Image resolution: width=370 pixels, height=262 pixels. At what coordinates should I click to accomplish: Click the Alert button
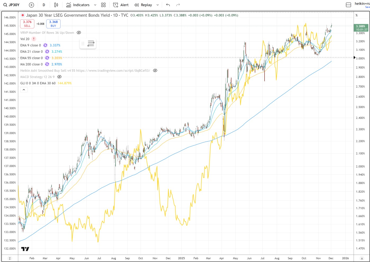(x=121, y=5)
